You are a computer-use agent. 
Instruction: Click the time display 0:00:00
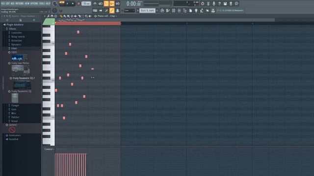[x=133, y=3]
